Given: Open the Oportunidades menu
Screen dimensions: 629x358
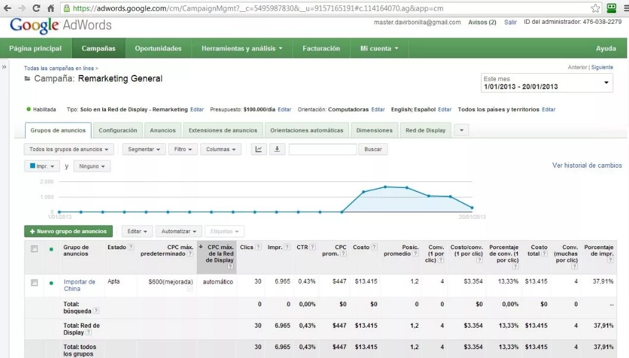Looking at the screenshot, I should coord(158,48).
